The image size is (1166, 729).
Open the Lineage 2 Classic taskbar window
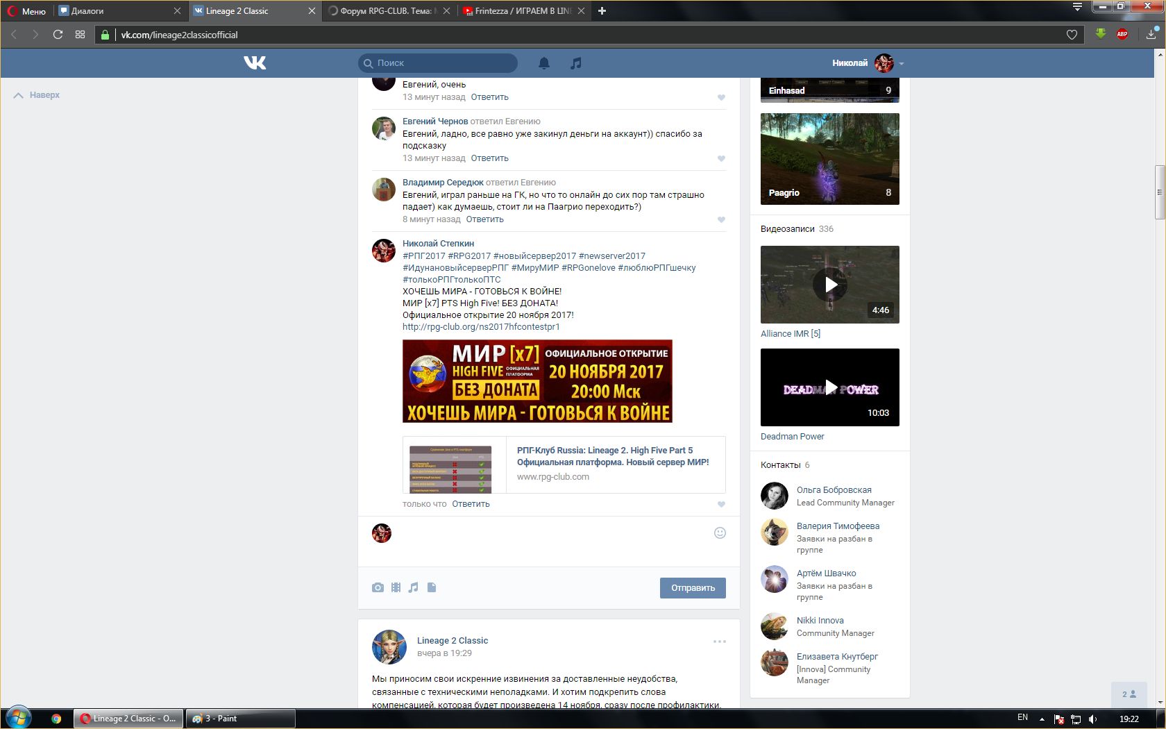(128, 719)
